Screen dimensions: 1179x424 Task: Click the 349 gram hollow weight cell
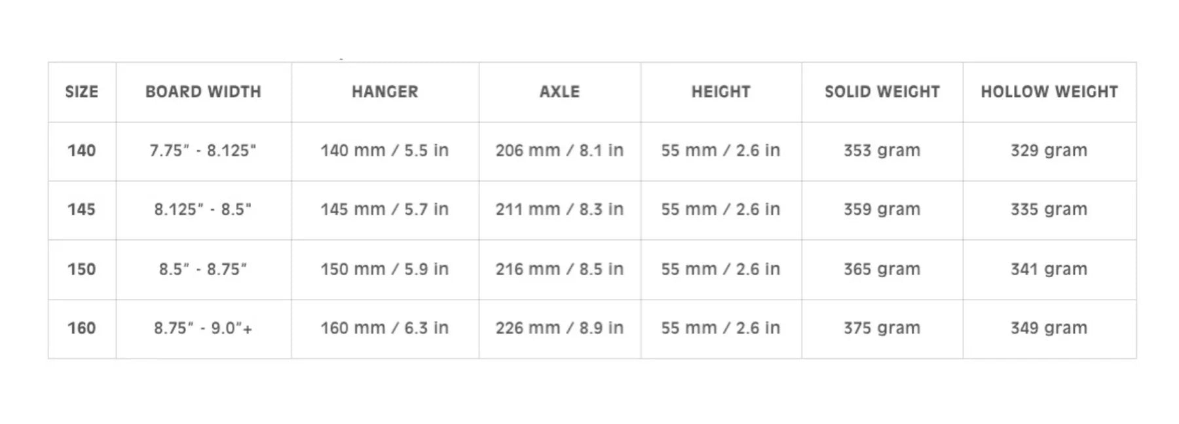pos(1049,328)
